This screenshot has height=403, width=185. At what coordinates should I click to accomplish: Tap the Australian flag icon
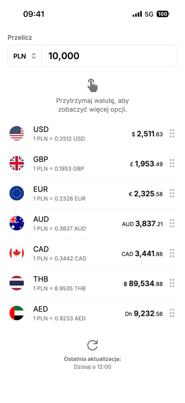[x=17, y=223]
